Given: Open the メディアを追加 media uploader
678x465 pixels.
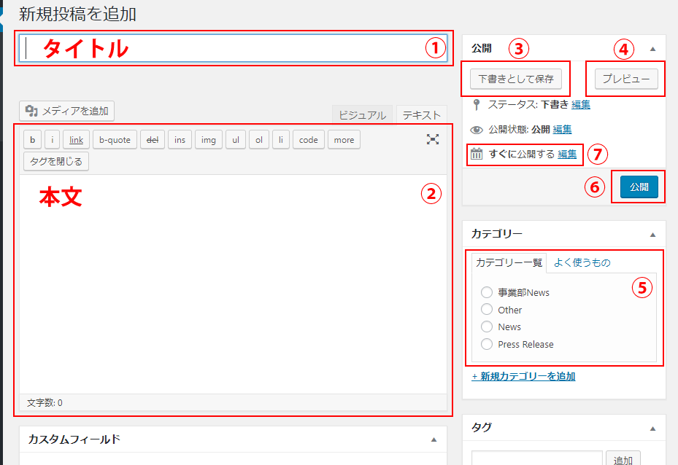Looking at the screenshot, I should 66,111.
